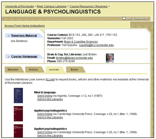Screen dimensions: 156x139
Task: Click the last Applied psycholinguistics journal title
Action: click(51, 129)
